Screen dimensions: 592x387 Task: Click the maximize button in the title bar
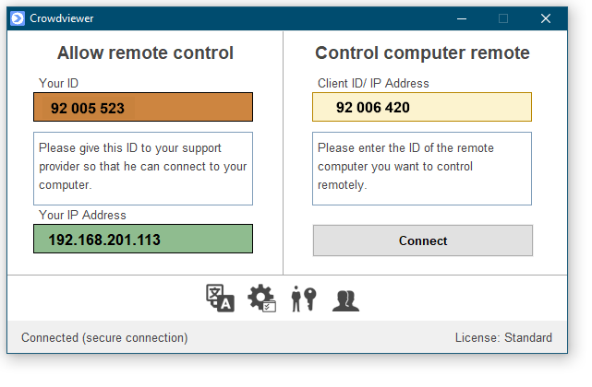[x=503, y=18]
